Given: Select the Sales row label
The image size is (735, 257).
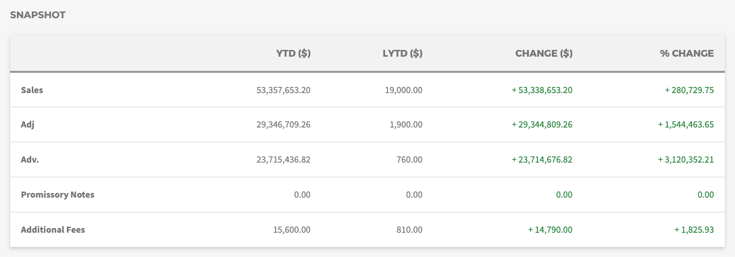Looking at the screenshot, I should 32,90.
